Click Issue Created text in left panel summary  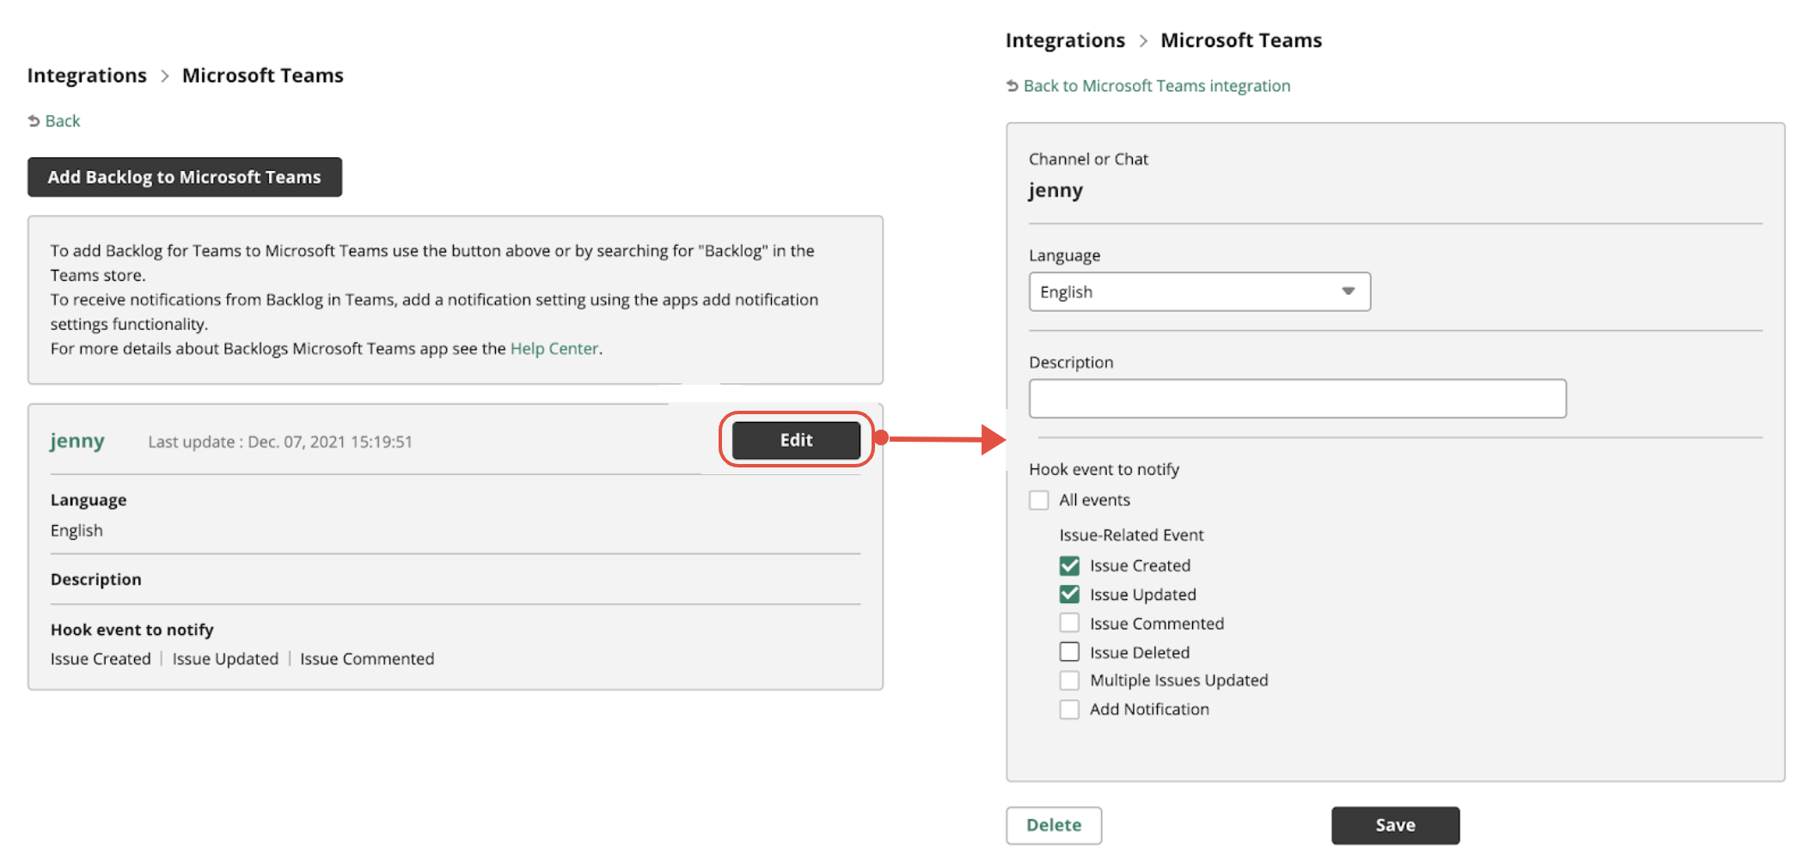(x=101, y=659)
